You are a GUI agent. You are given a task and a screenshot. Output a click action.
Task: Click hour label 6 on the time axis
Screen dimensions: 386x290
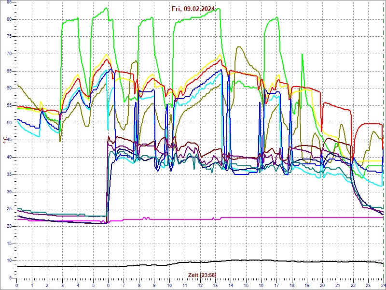point(108,285)
